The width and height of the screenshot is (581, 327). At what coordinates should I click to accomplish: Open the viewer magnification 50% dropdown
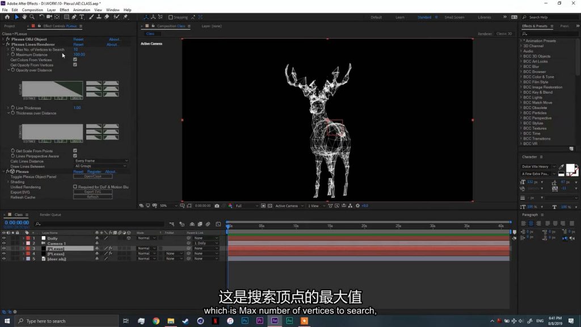click(169, 206)
